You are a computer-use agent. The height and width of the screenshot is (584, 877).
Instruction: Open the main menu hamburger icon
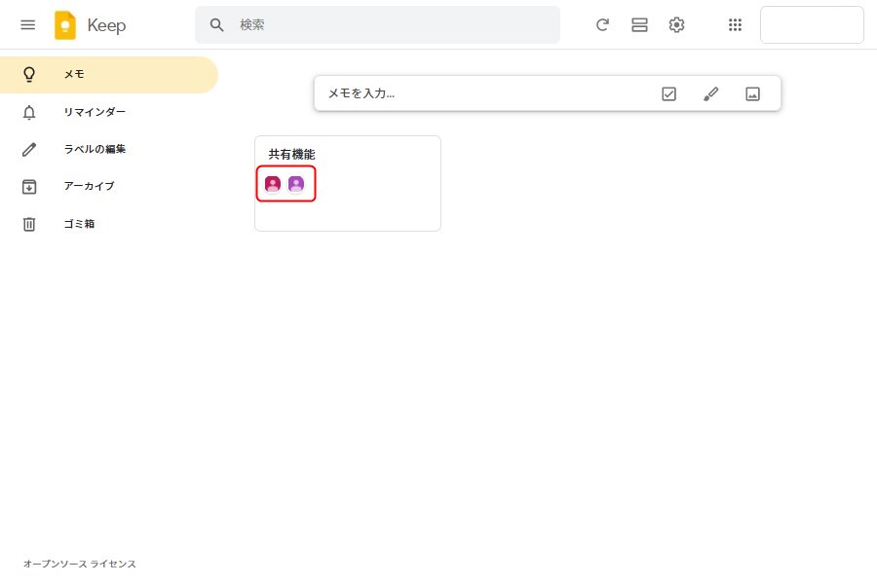(27, 25)
